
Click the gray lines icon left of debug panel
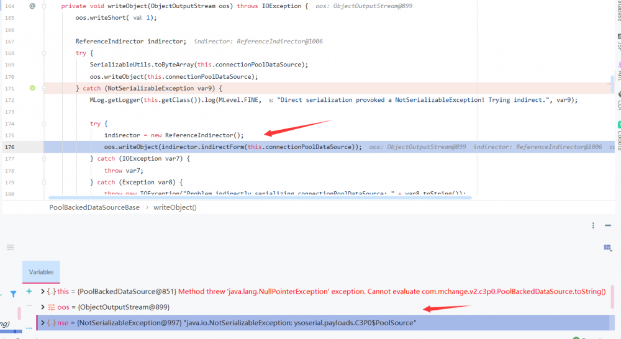[x=11, y=248]
